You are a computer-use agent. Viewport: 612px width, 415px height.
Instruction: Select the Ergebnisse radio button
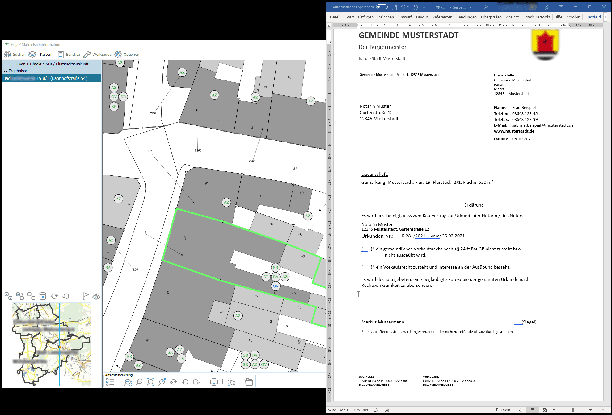[6, 71]
